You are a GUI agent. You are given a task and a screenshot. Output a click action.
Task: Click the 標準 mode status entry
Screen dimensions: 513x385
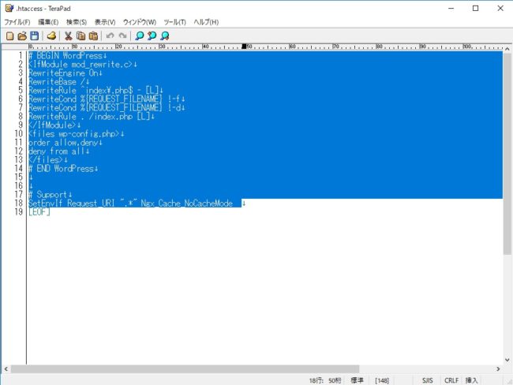(x=357, y=380)
